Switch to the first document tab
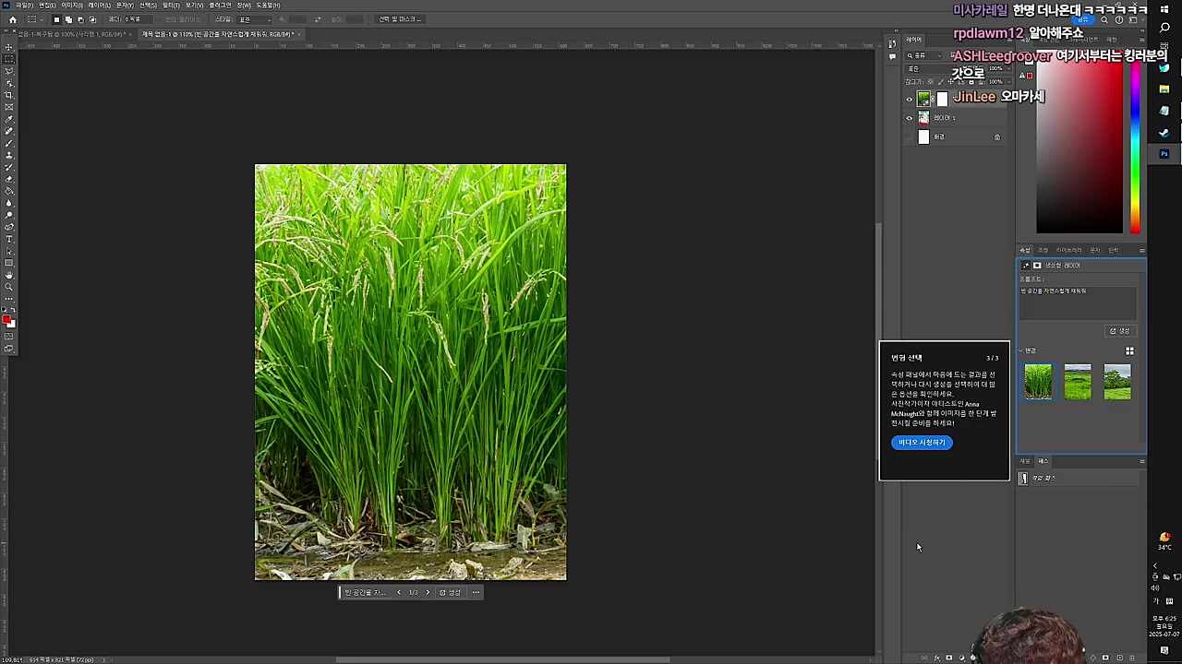 pos(70,34)
